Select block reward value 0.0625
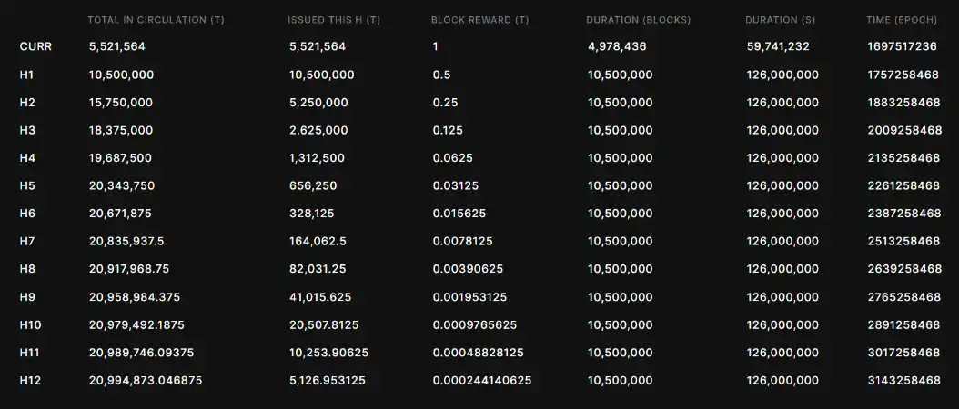959x409 pixels. pos(453,158)
